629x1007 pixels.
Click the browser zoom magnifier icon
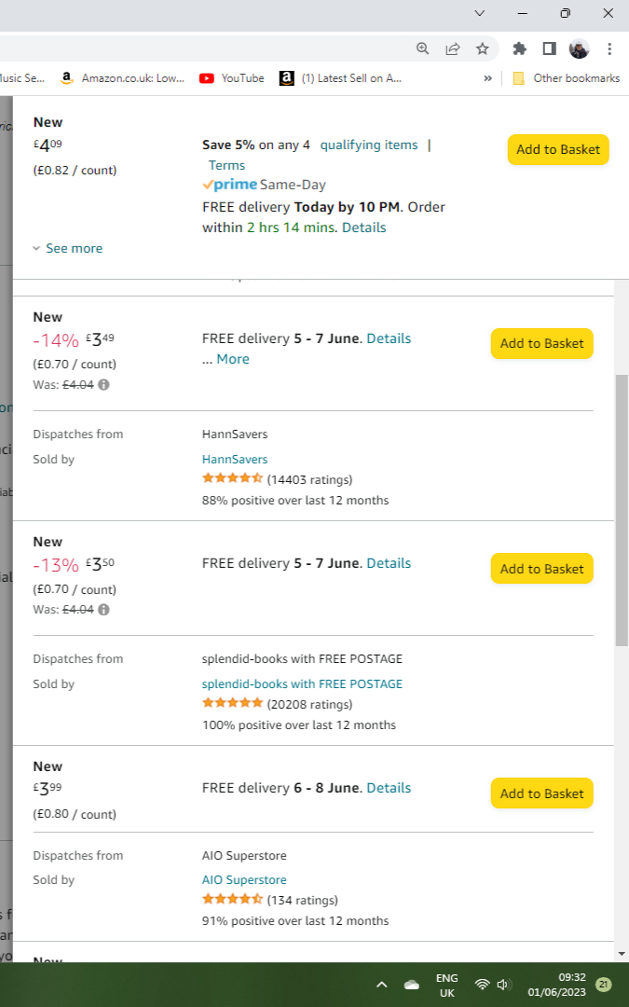click(422, 48)
